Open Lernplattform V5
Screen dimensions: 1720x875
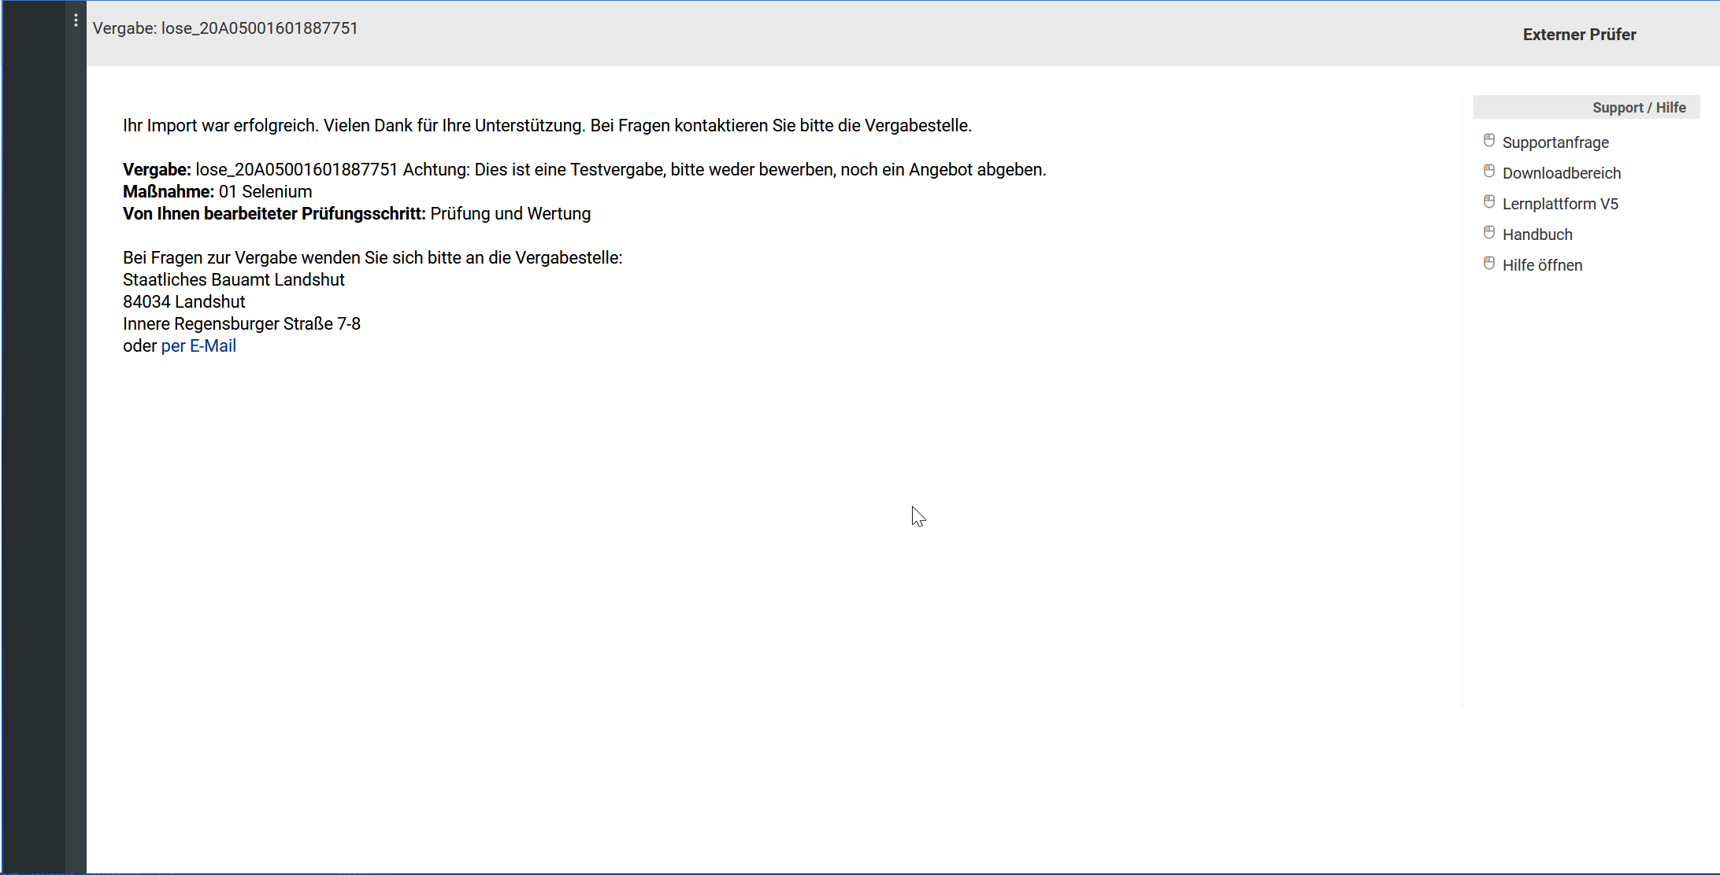tap(1560, 204)
